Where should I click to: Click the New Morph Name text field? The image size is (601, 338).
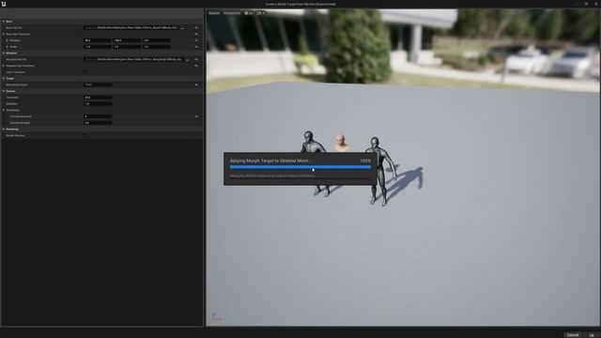click(98, 84)
